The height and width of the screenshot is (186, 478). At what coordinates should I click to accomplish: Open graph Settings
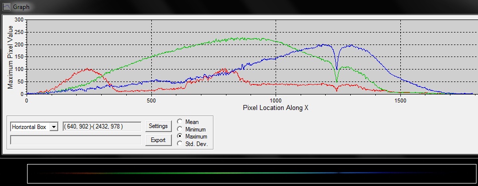pos(158,126)
